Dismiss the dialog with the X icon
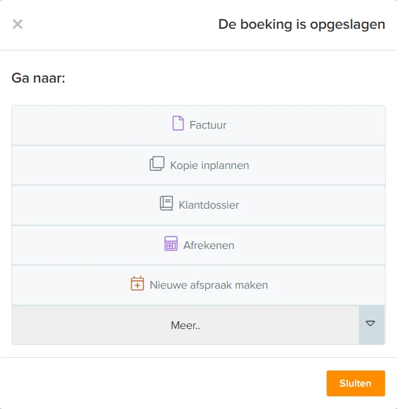Viewport: 401px width, 409px height. pos(18,24)
